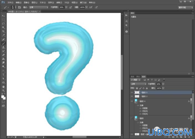
Task: Select the Hand tool
Action: click(3, 86)
